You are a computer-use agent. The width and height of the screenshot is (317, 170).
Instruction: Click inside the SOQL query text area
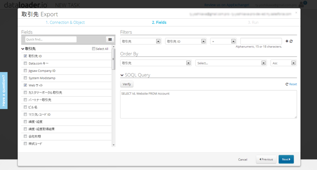pos(208,104)
